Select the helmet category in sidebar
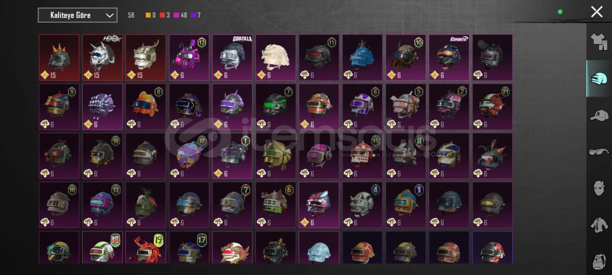 click(x=599, y=78)
